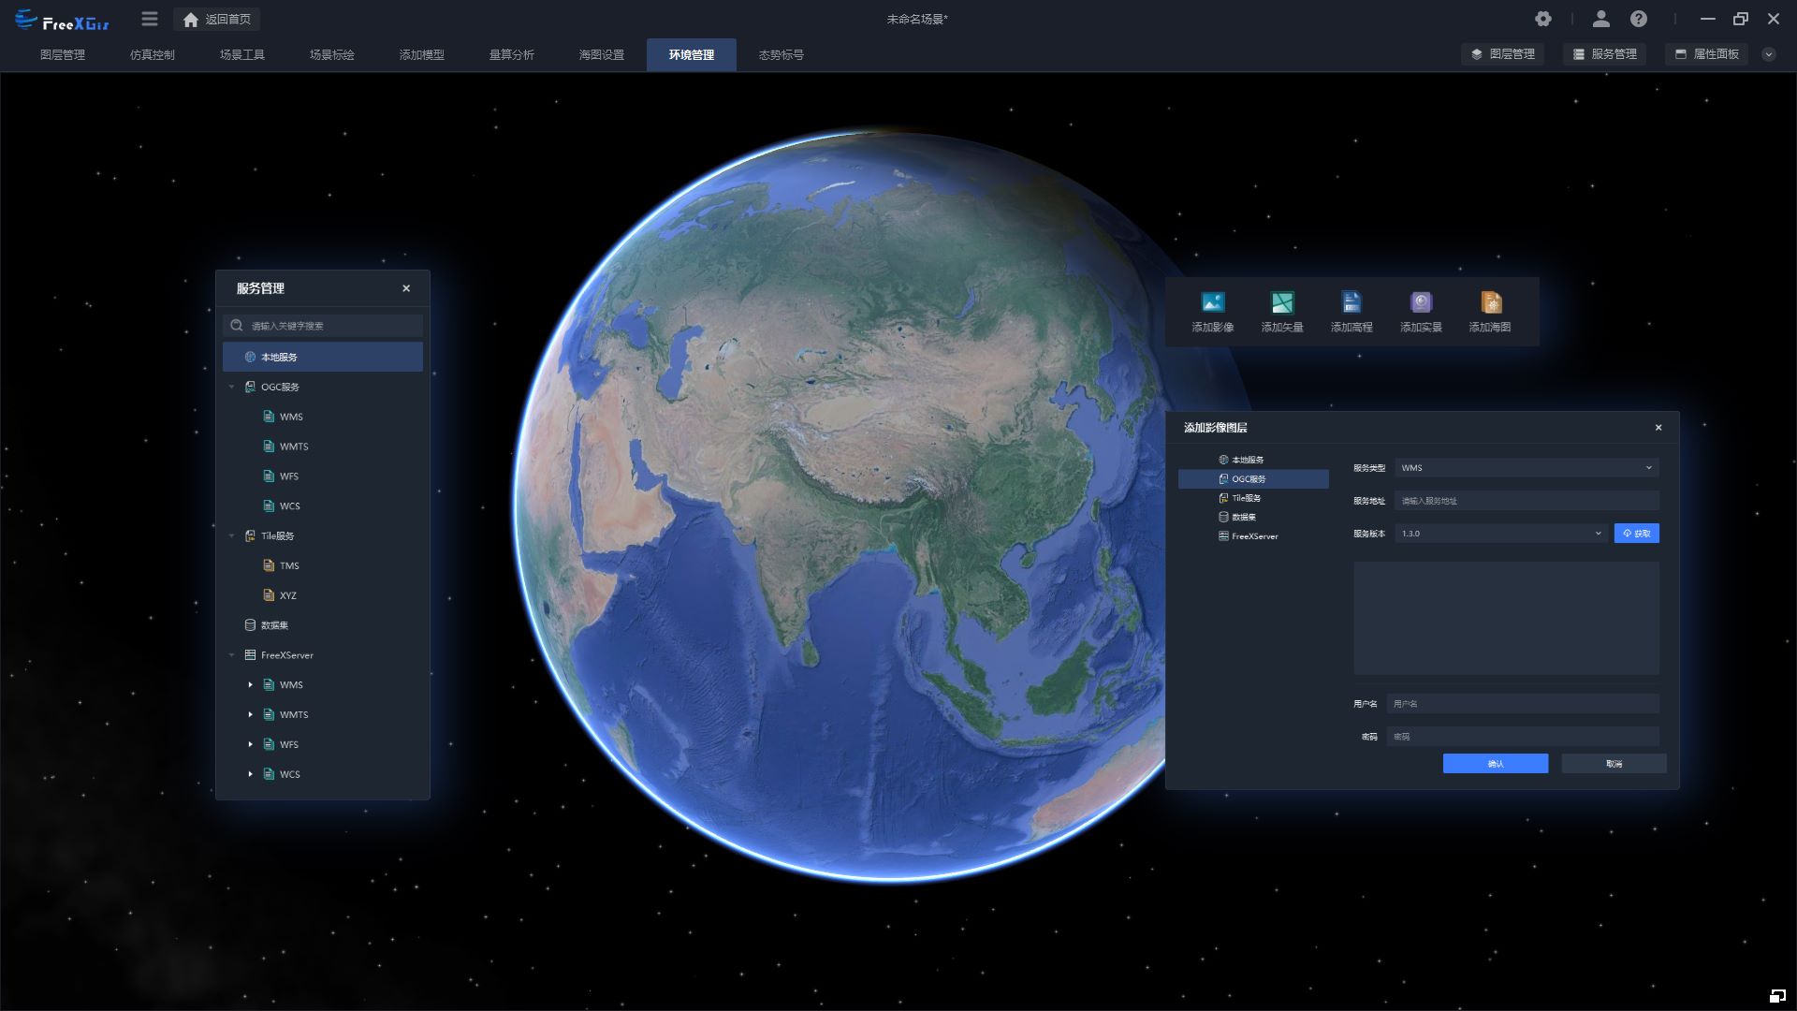Click the 服务地址 input field
Viewport: 1797px width, 1011px height.
[x=1526, y=501]
